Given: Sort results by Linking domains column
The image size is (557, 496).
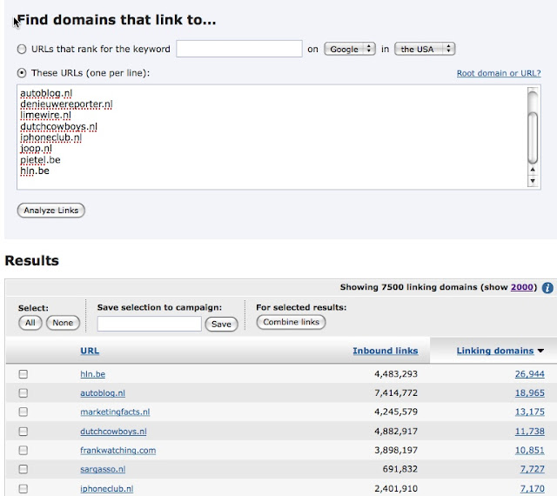Looking at the screenshot, I should coord(495,351).
